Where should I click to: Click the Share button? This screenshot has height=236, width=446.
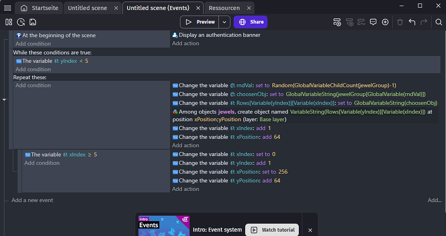click(251, 22)
